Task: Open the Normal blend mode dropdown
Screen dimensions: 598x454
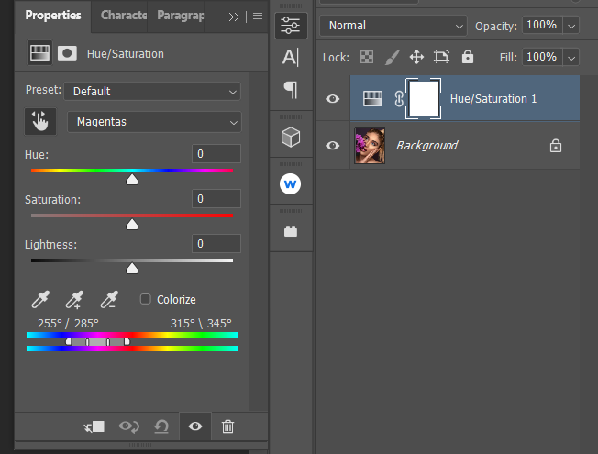Action: (393, 26)
